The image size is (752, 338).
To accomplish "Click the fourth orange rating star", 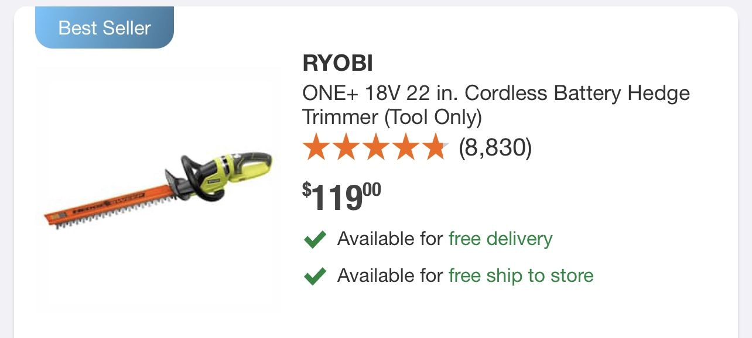I will click(x=406, y=147).
